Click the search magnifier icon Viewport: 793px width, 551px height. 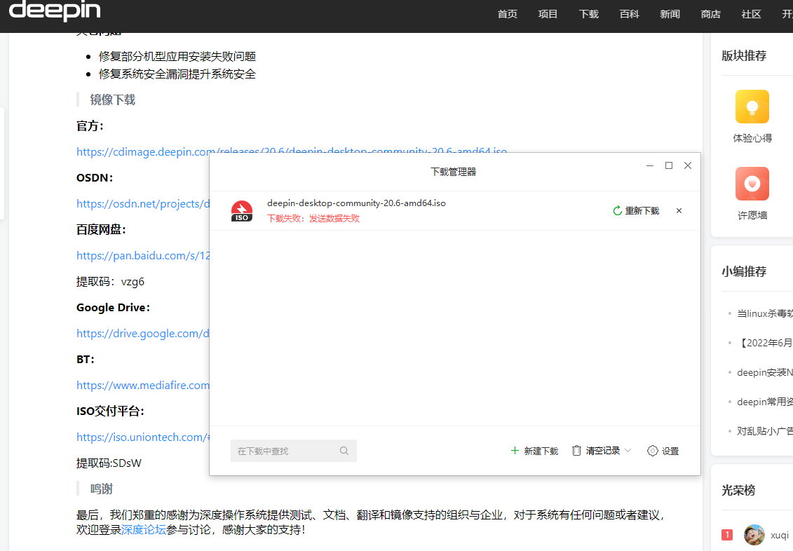344,451
